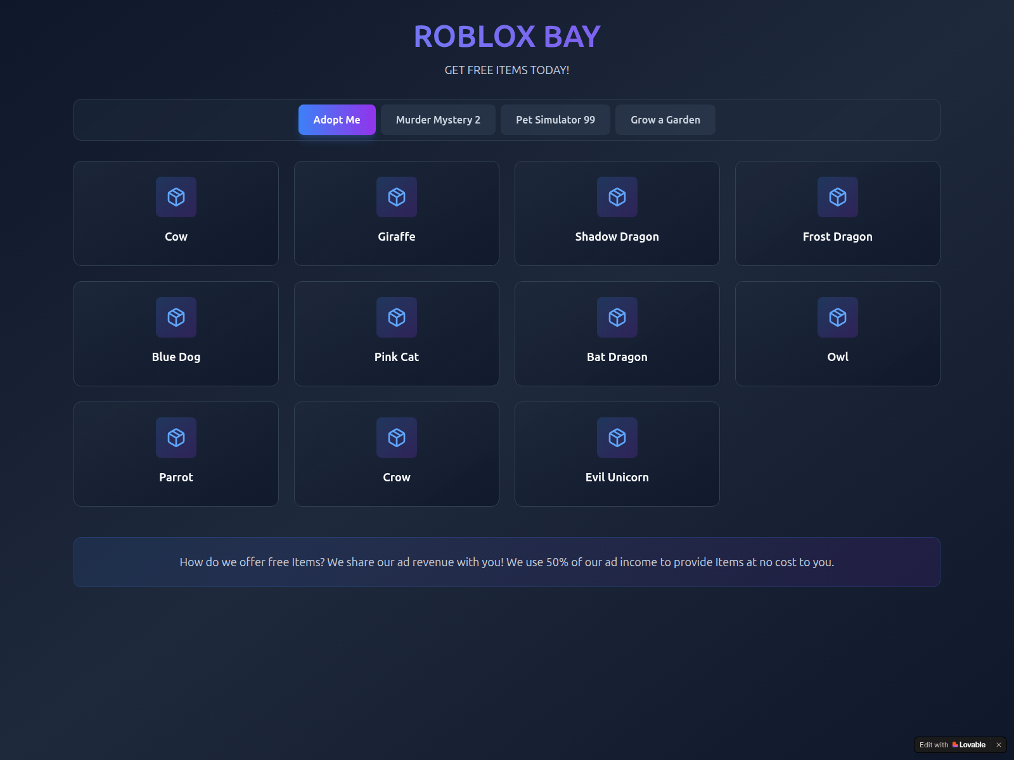Select the Frost Dragon box icon
1014x760 pixels.
[838, 197]
